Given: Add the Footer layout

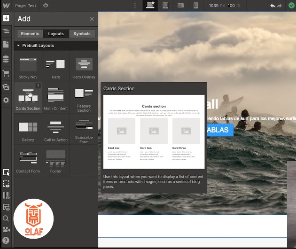Looking at the screenshot, I should pyautogui.click(x=56, y=161).
